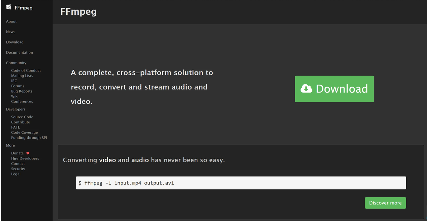Click the Hire Developers link
This screenshot has height=221, width=427.
pos(25,158)
